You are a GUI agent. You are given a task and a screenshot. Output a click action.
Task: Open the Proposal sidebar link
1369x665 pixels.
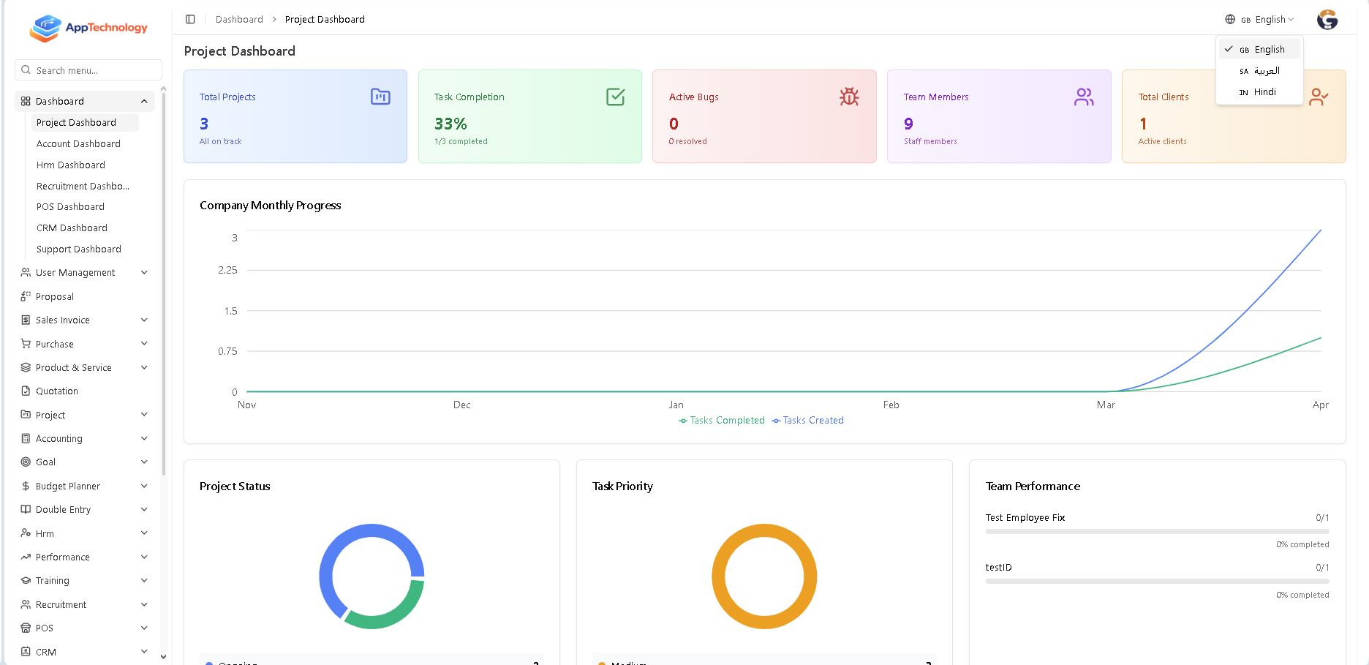coord(55,297)
